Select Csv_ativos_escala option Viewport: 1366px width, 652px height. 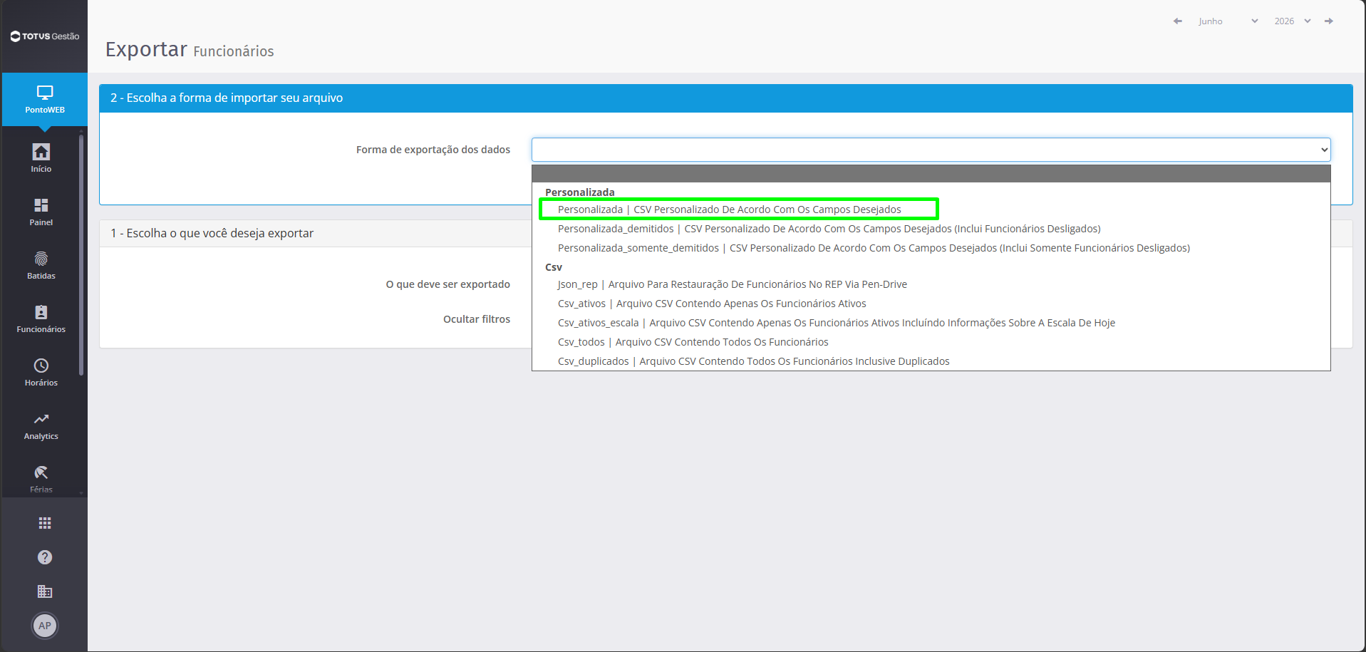click(x=931, y=323)
